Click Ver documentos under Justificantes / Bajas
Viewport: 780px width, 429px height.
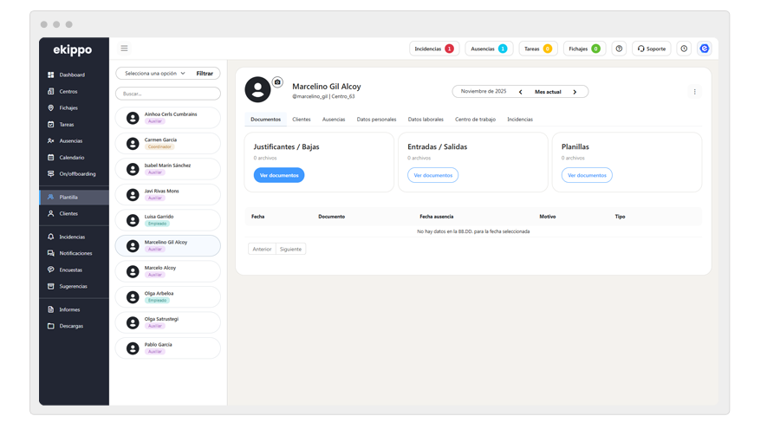coord(279,175)
